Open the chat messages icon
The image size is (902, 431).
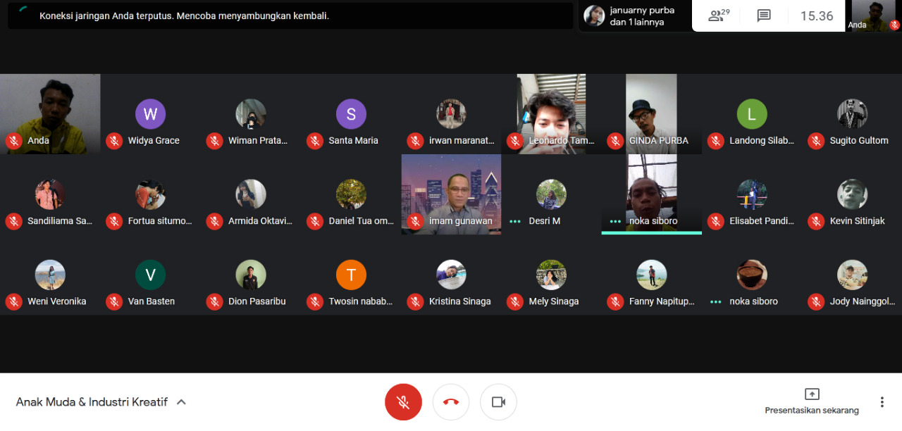(764, 15)
